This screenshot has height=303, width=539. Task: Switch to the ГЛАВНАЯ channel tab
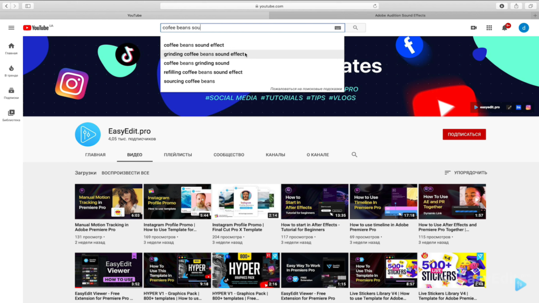point(95,155)
